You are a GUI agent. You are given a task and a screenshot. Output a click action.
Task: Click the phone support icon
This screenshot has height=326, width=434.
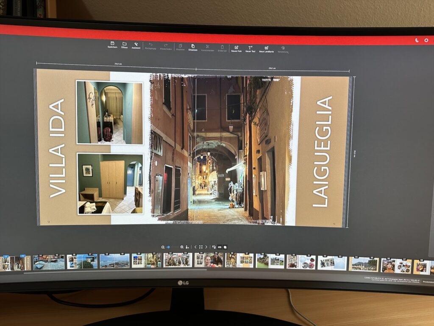(417, 40)
